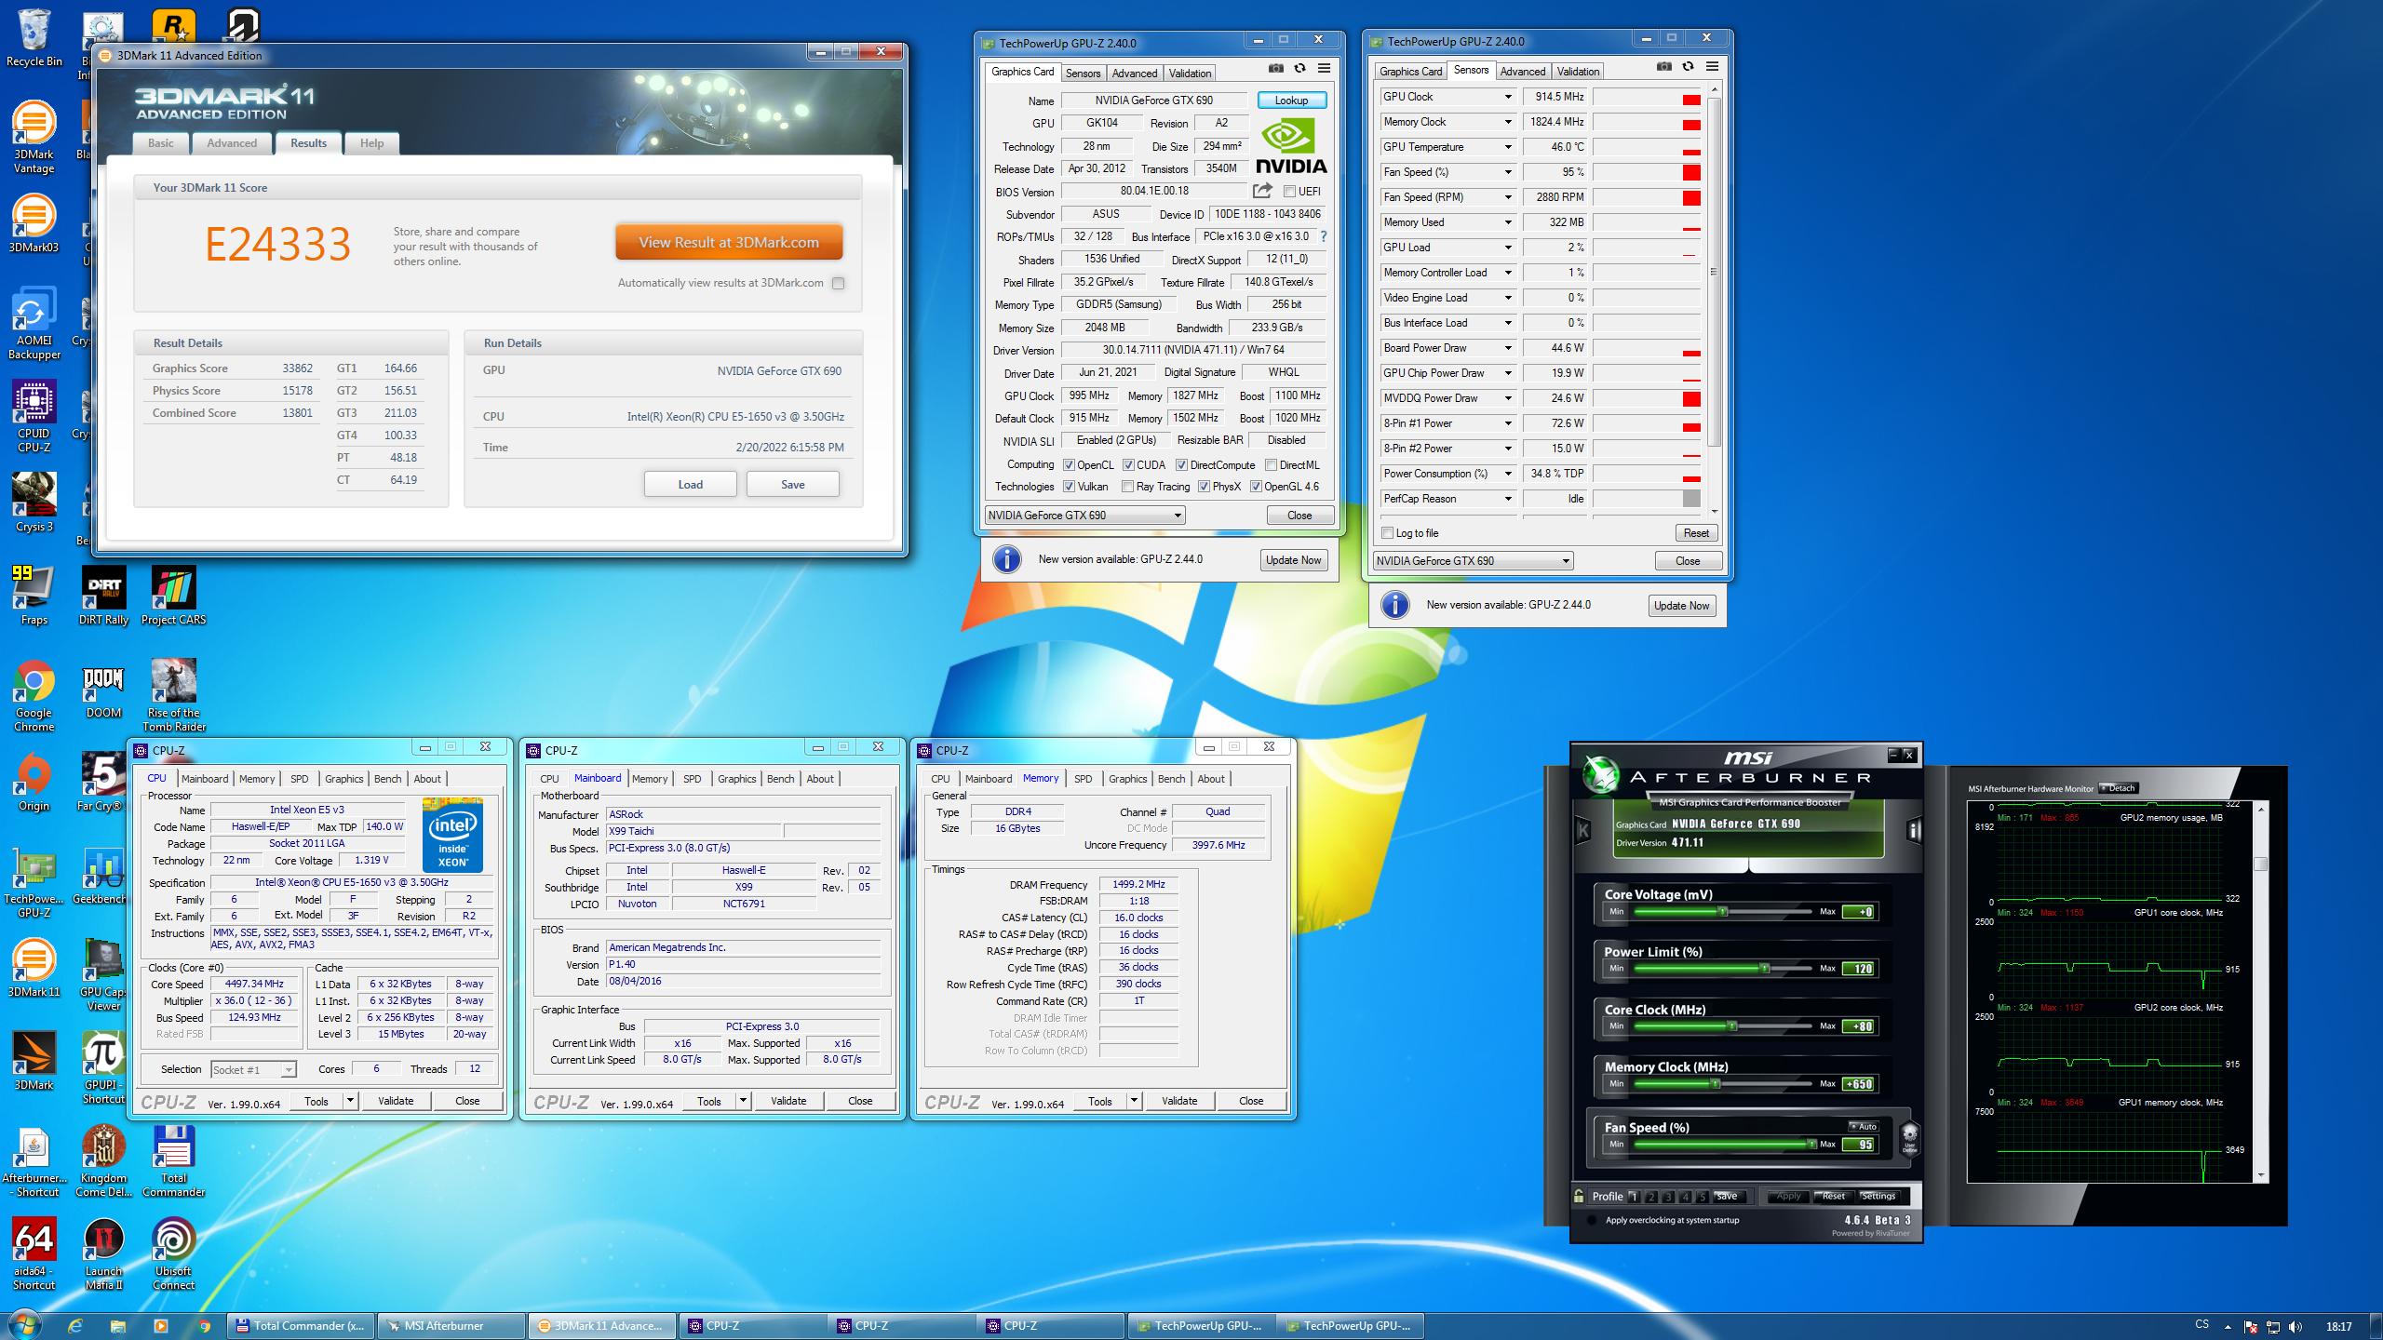Viewport: 2383px width, 1340px height.
Task: Select Afterburner profile slot 1
Action: [1635, 1197]
